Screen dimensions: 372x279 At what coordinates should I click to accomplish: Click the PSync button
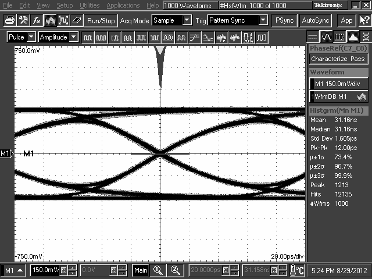[x=284, y=21]
